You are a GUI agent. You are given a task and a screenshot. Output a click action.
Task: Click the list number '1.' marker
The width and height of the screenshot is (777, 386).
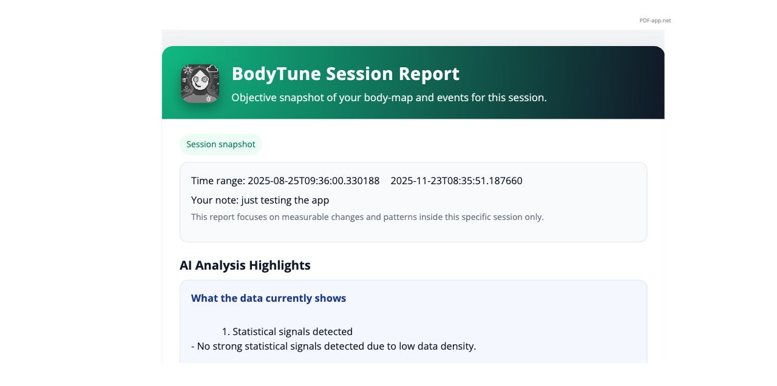tap(225, 331)
